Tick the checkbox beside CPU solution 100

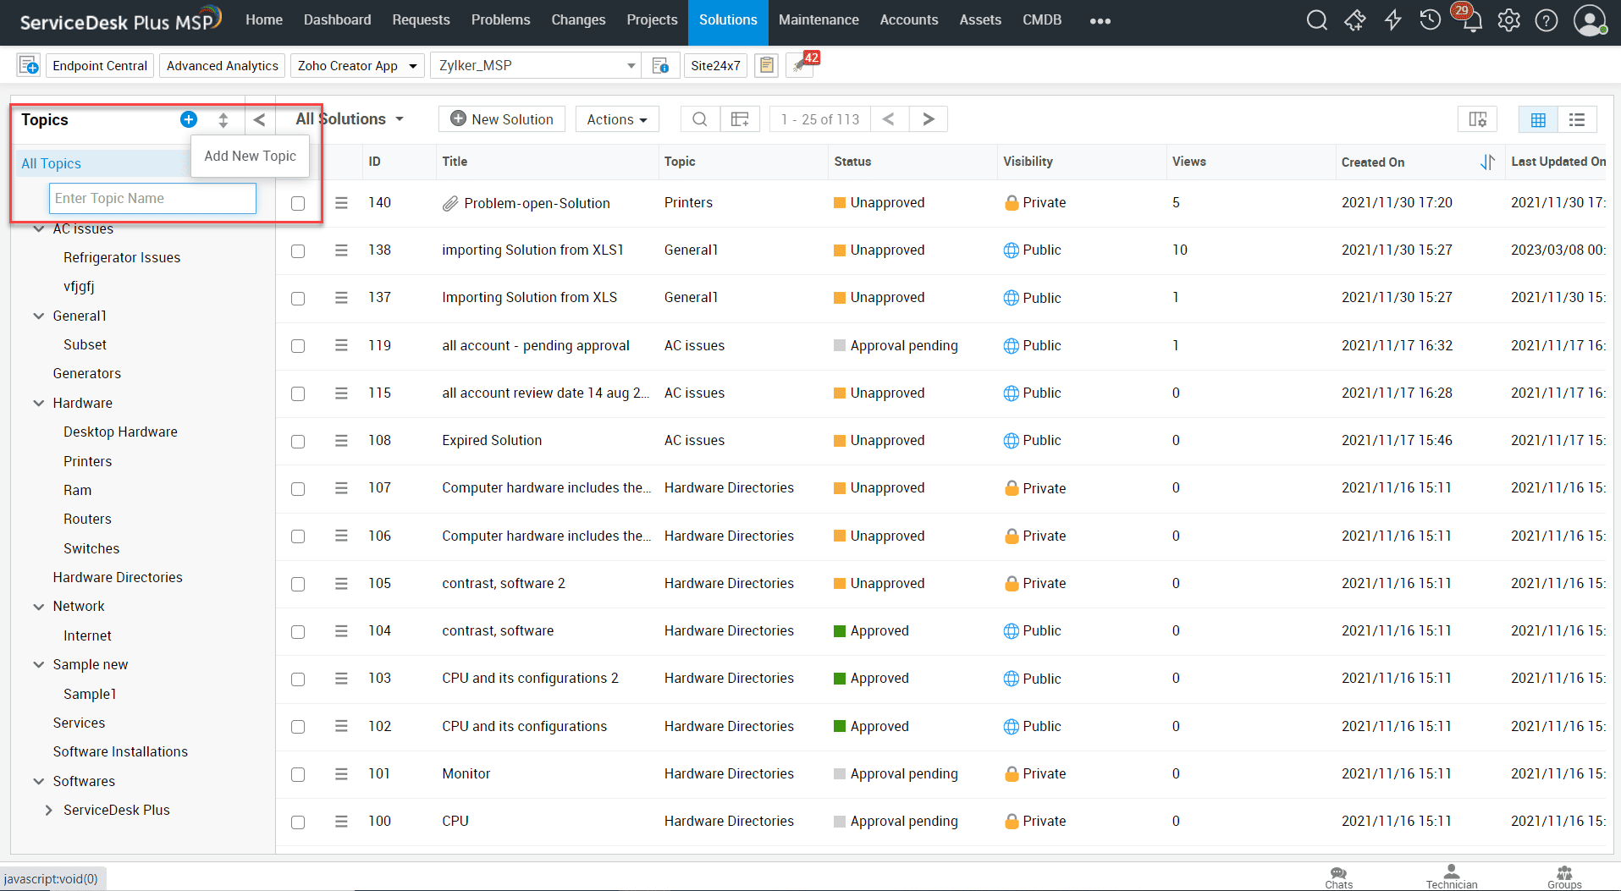[297, 822]
